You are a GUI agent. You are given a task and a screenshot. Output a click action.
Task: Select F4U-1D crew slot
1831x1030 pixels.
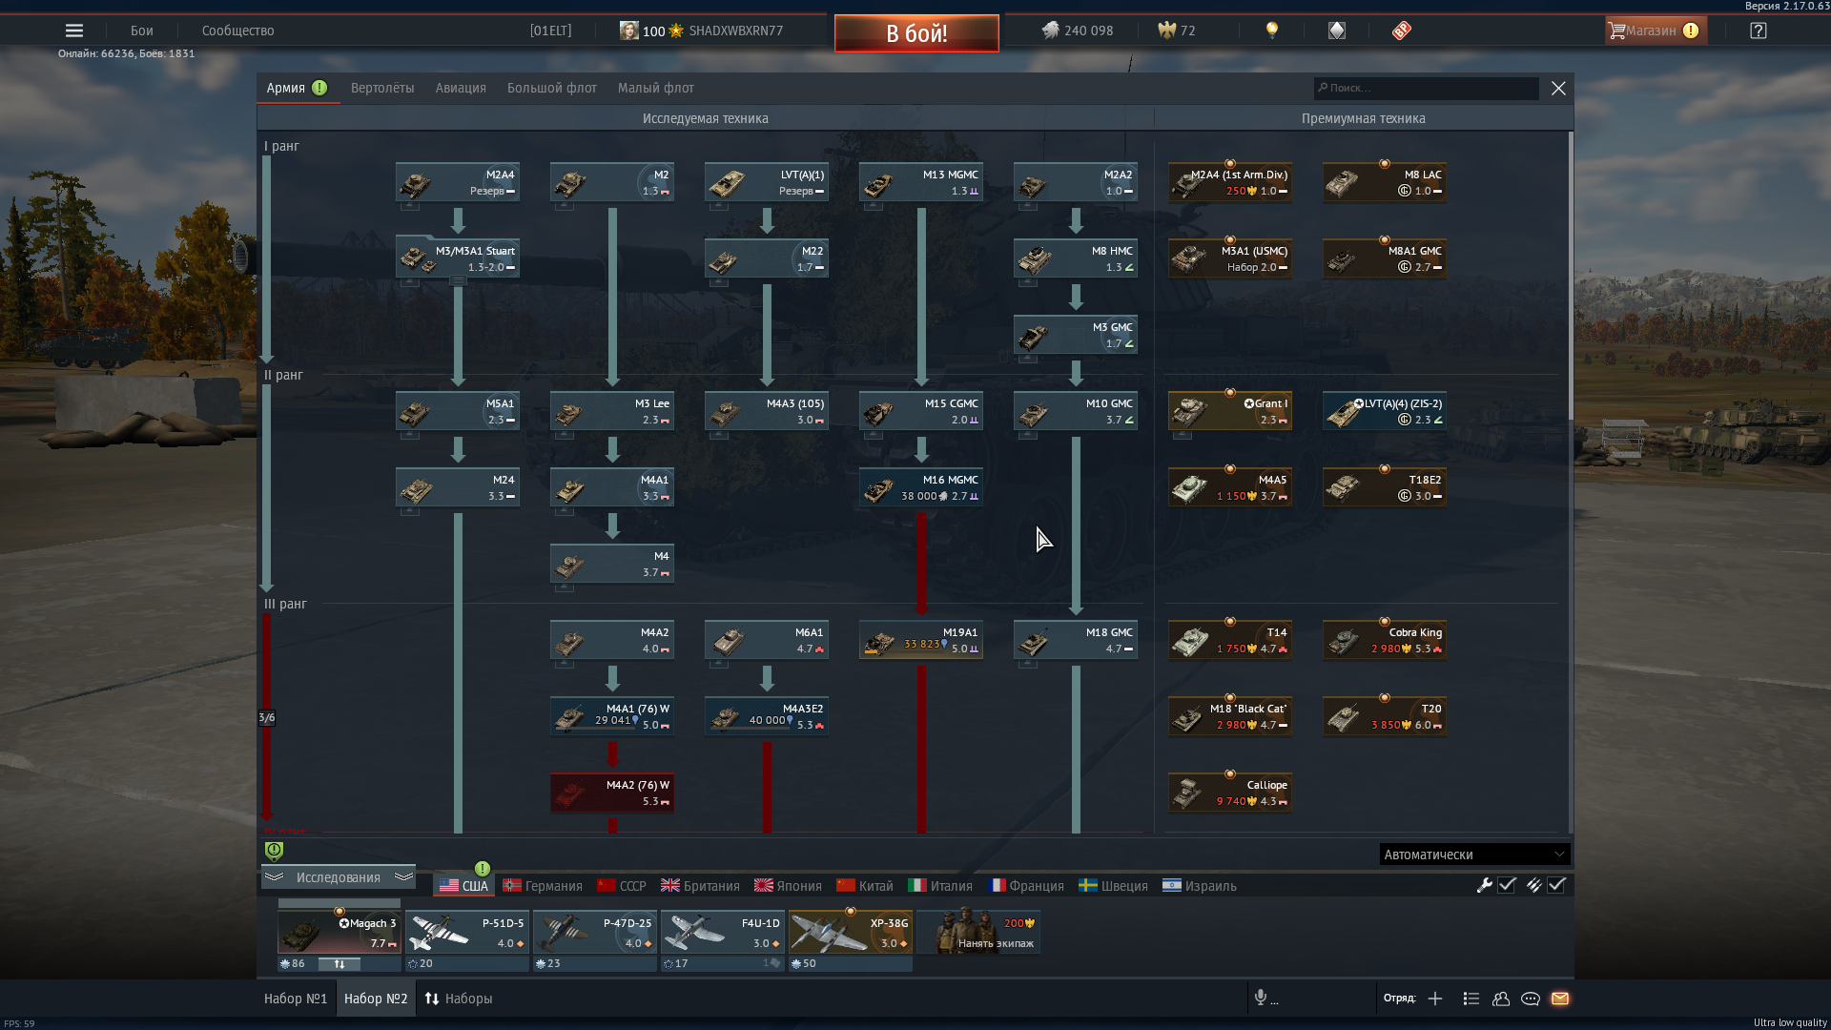pyautogui.click(x=723, y=933)
